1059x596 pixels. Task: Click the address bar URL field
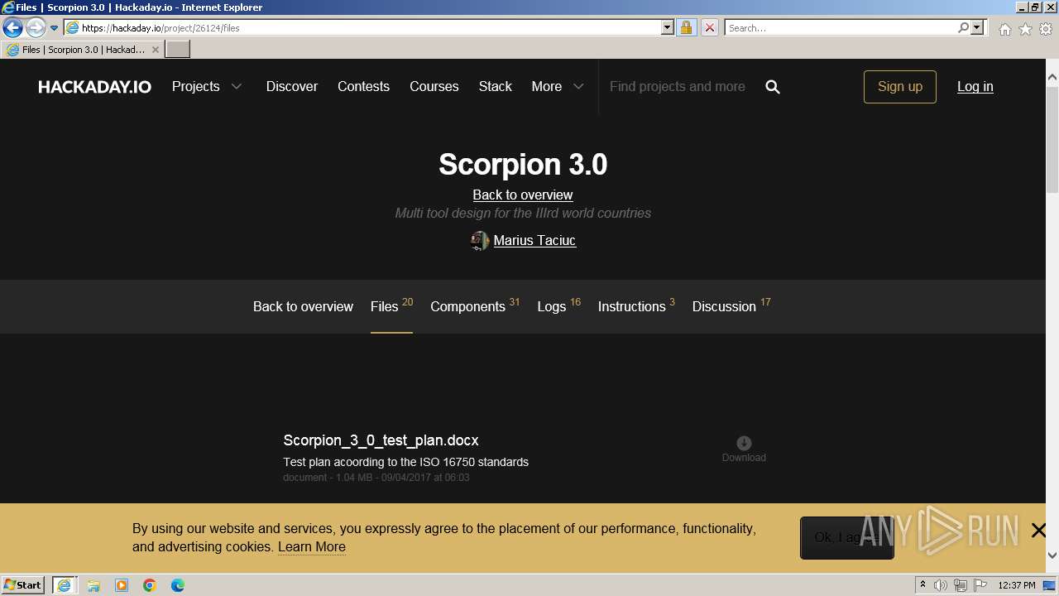(362, 27)
